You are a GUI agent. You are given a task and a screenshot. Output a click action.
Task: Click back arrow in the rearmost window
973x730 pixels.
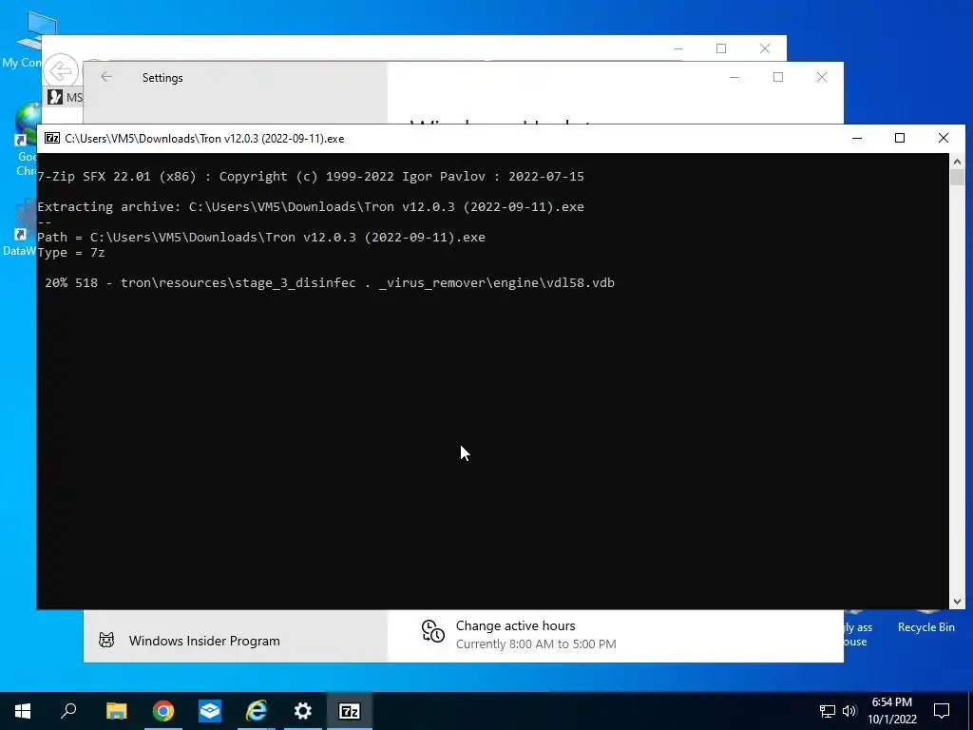point(60,71)
